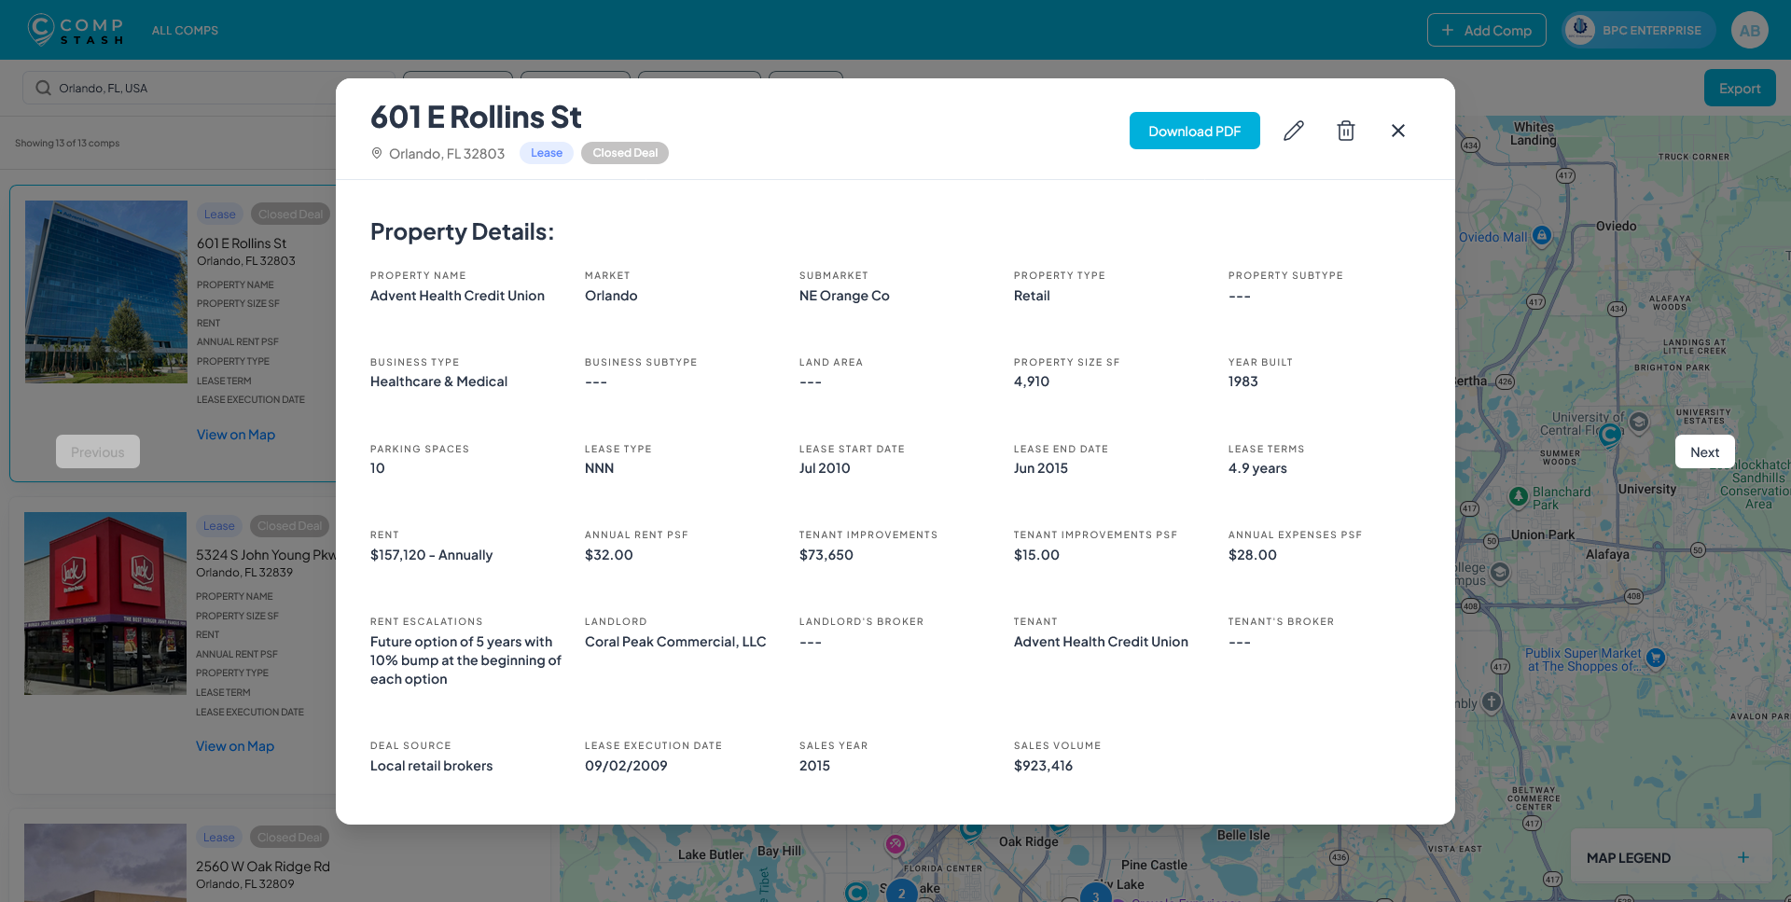Click the pink map pin near Bay Hill
1791x902 pixels.
tap(895, 844)
